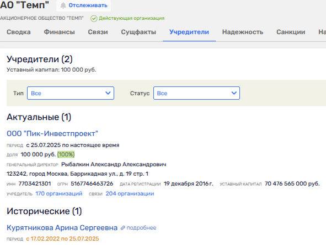This screenshot has width=326, height=245.
Task: Select the Учредители tab
Action: tap(189, 32)
